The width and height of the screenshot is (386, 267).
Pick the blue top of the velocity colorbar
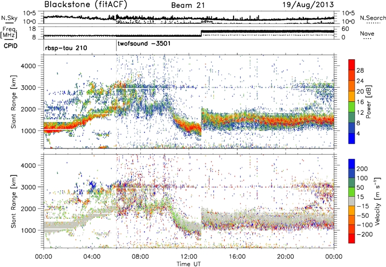pos(352,163)
